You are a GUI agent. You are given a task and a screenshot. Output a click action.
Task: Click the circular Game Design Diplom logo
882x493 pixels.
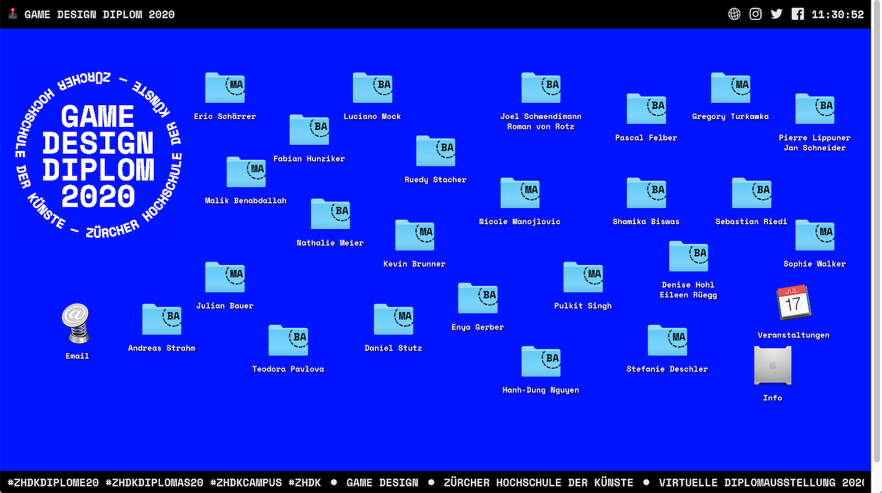98,157
